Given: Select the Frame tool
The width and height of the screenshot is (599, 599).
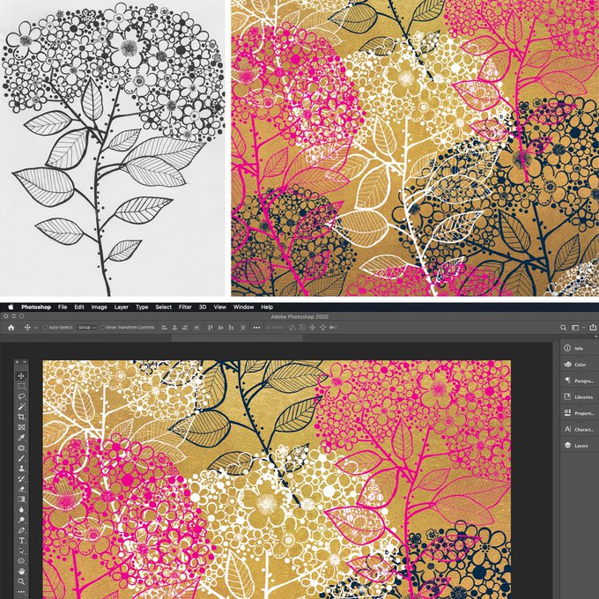Looking at the screenshot, I should (21, 427).
